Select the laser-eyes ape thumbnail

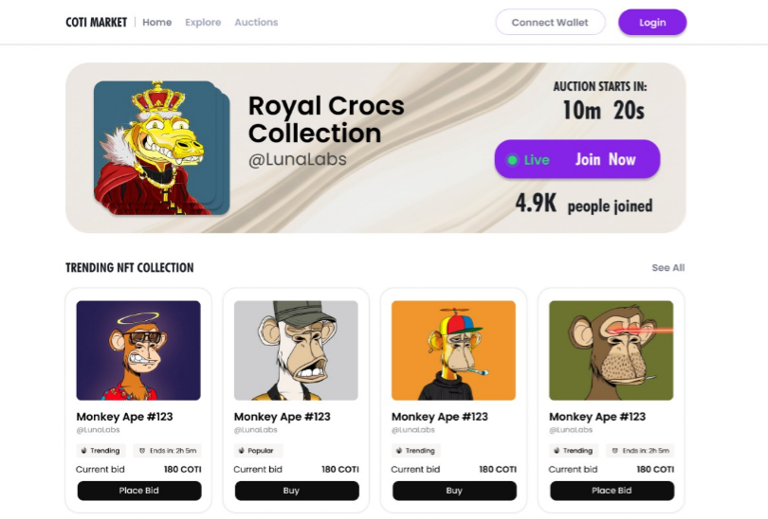(x=612, y=350)
